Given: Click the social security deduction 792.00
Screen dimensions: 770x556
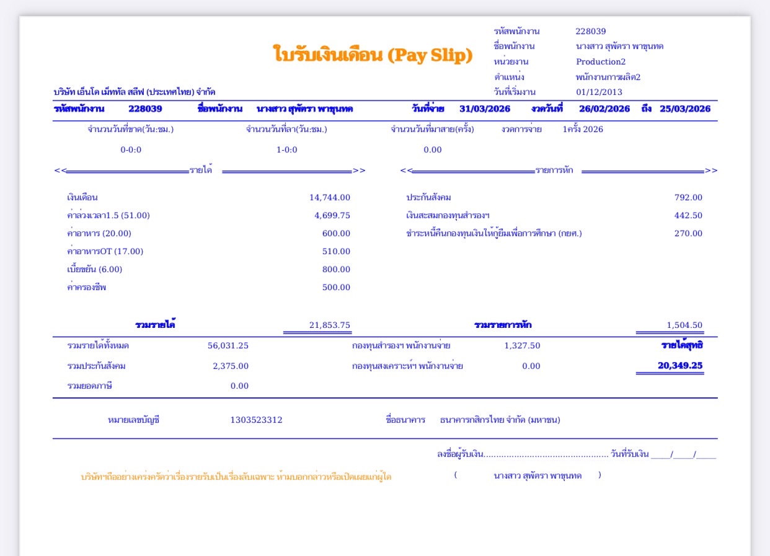Looking at the screenshot, I should coord(688,197).
